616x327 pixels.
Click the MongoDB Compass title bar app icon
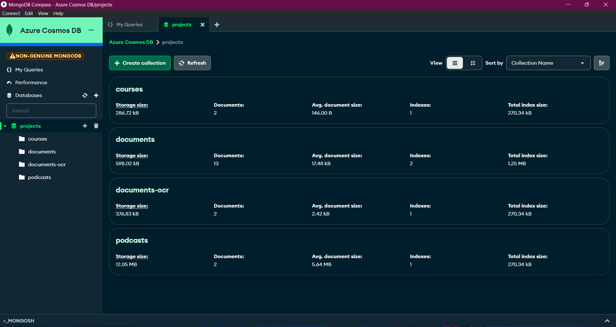click(x=4, y=4)
